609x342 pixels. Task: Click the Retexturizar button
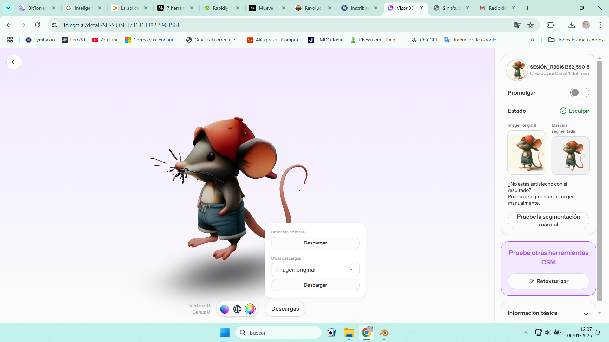(548, 281)
